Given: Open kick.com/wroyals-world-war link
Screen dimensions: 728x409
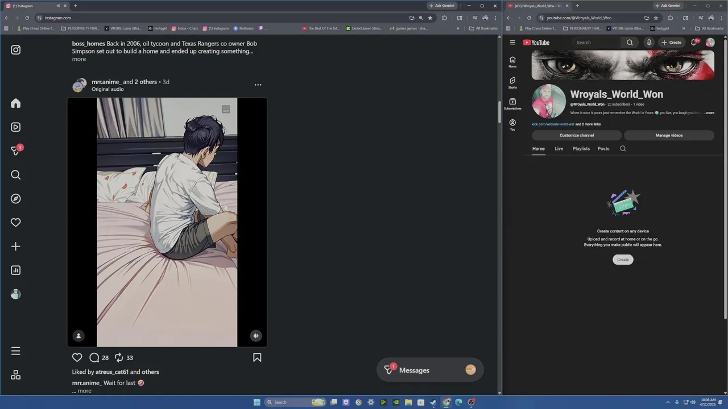Looking at the screenshot, I should pyautogui.click(x=553, y=124).
